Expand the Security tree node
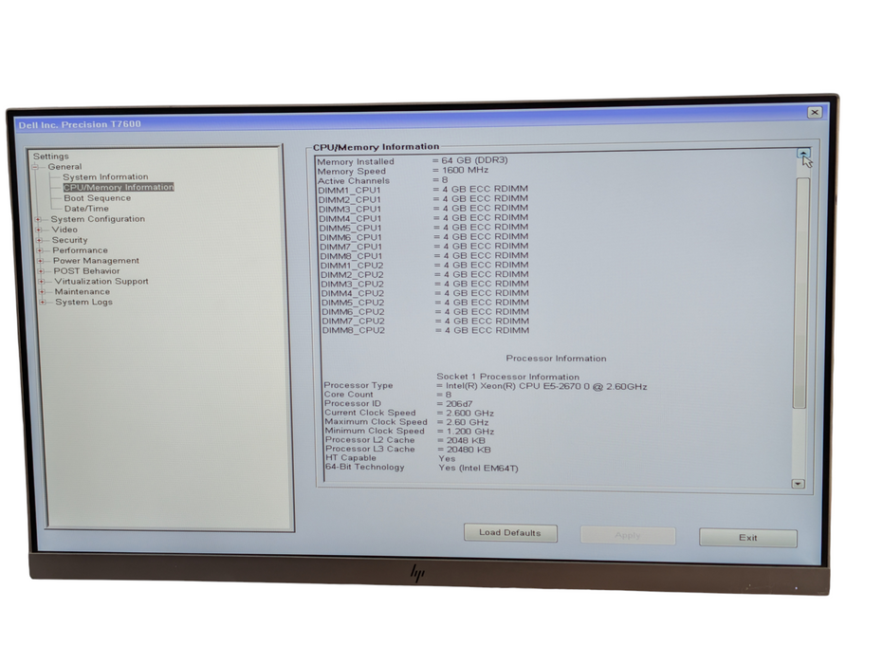The image size is (882, 664). pos(40,240)
